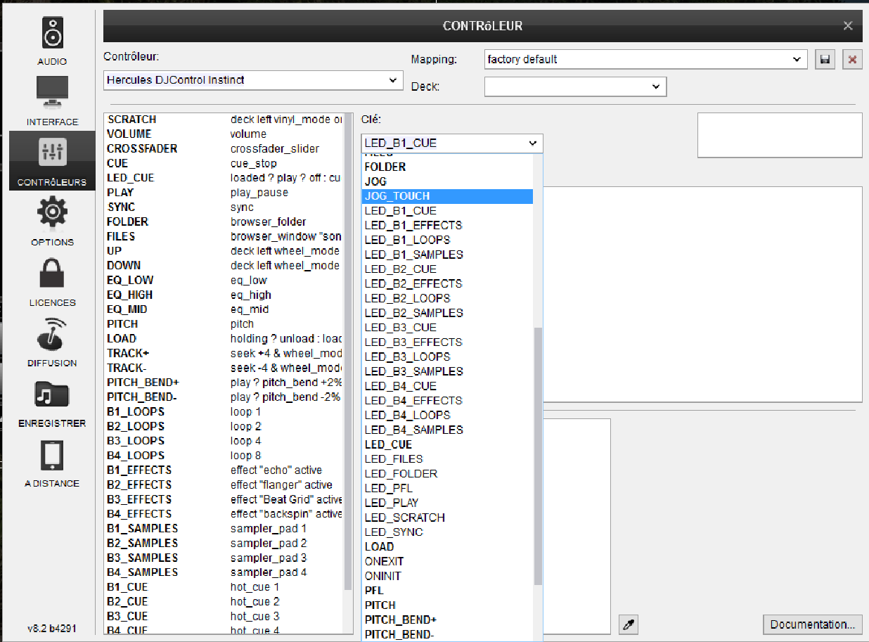Screen dimensions: 869x642
Task: Select the EQ_LOW mapping row
Action: tap(224, 280)
